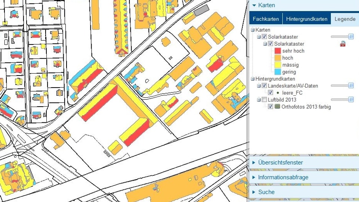
Task: Click the yellow 'mässig' legend swatch
Action: 277,65
